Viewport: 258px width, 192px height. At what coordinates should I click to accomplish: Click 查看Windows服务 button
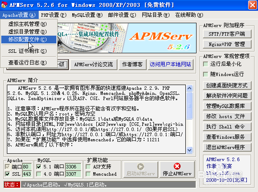(x=227, y=137)
